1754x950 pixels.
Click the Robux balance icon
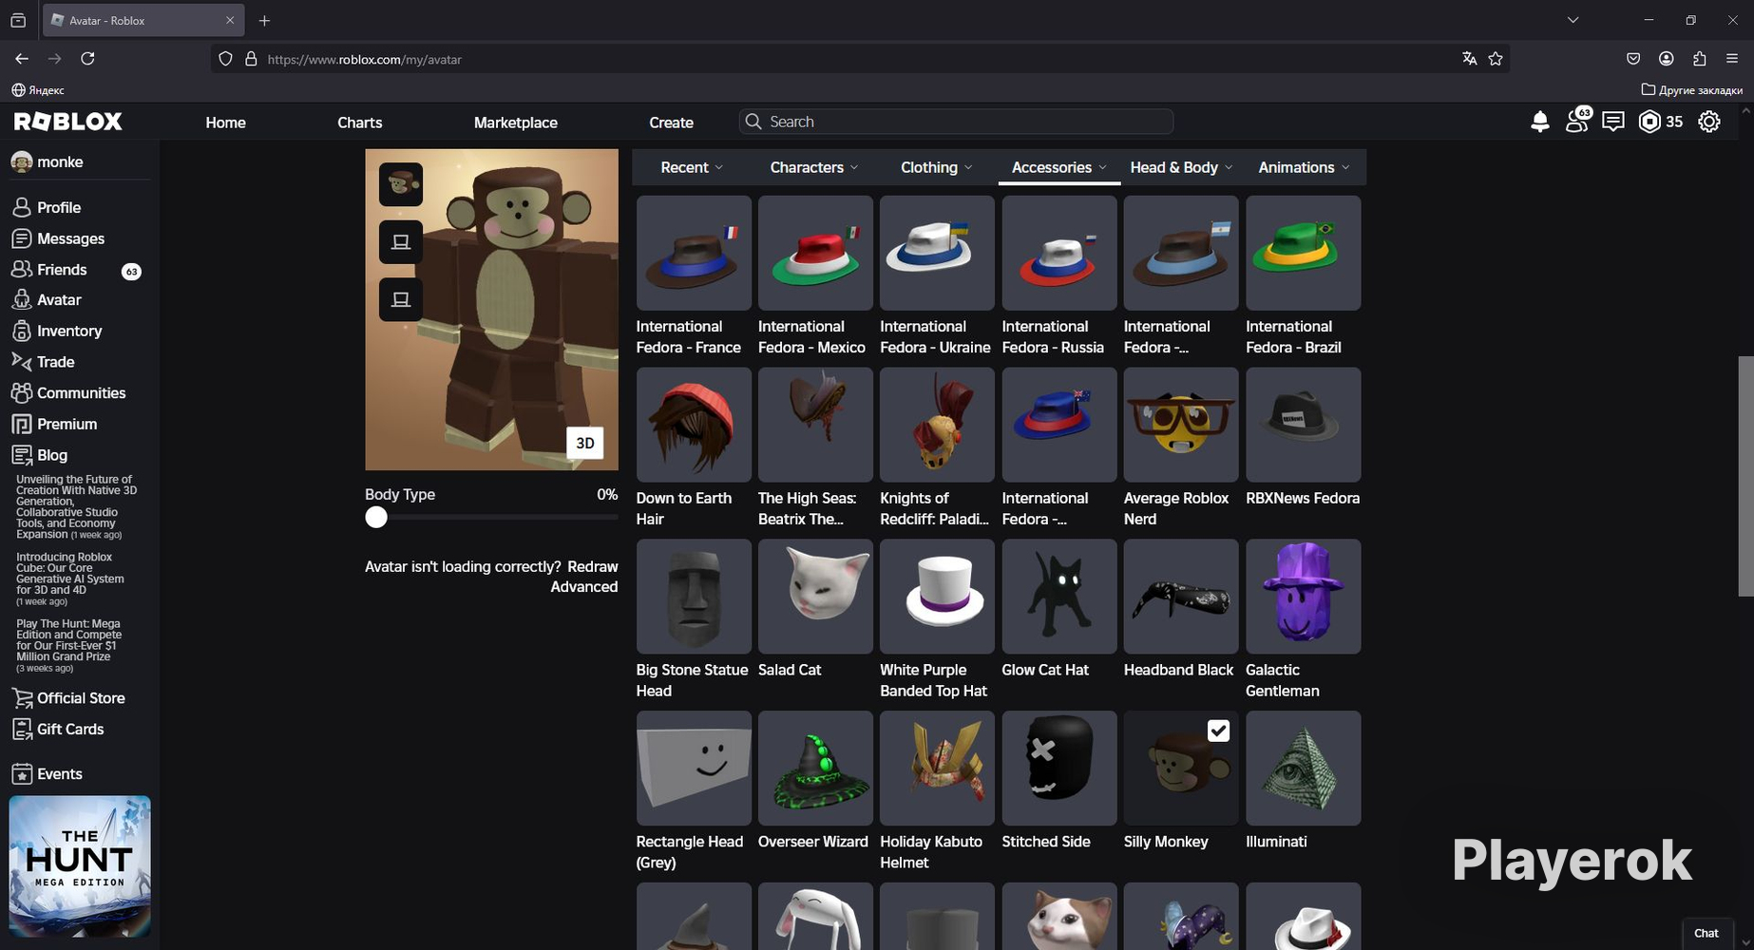coord(1650,122)
